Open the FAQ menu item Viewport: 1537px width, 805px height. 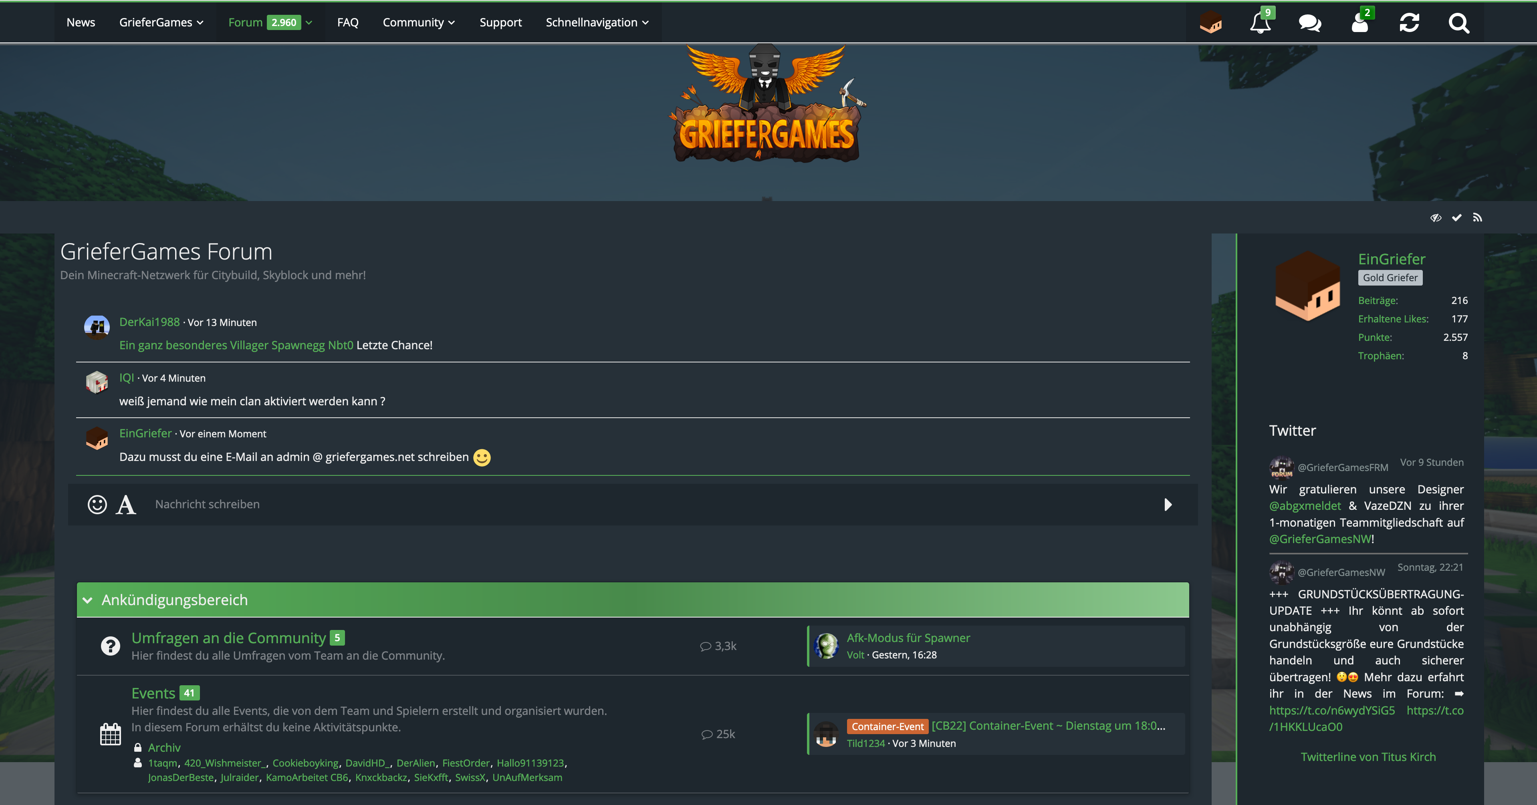348,23
